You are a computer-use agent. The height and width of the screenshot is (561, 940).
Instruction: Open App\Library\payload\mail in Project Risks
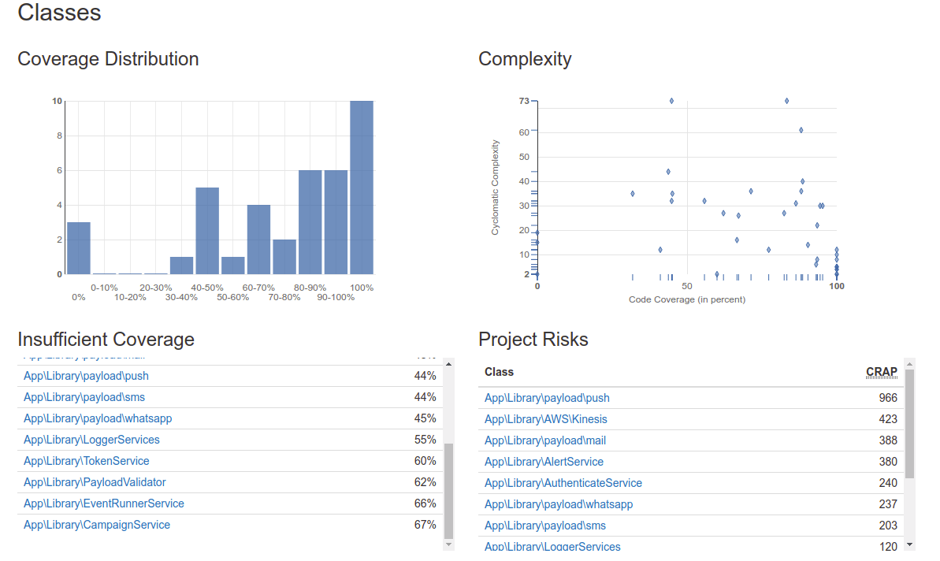[545, 440]
